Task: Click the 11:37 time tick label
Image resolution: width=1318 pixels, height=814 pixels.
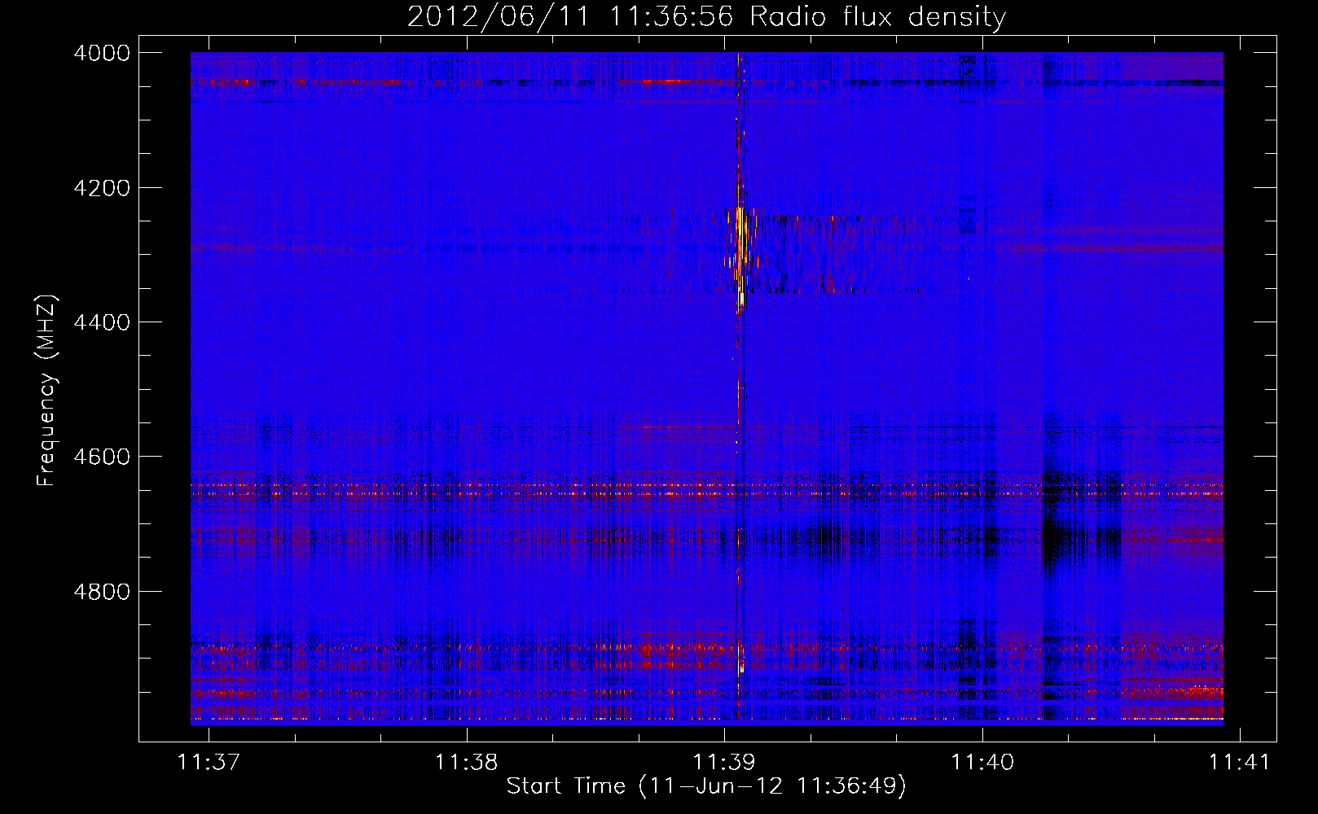Action: [209, 762]
